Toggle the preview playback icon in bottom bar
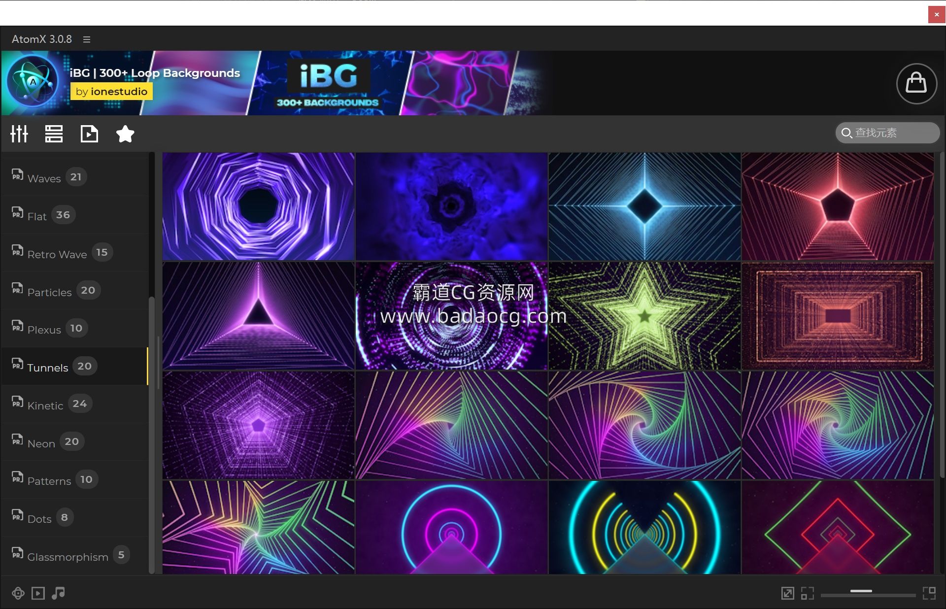The image size is (946, 609). (38, 593)
